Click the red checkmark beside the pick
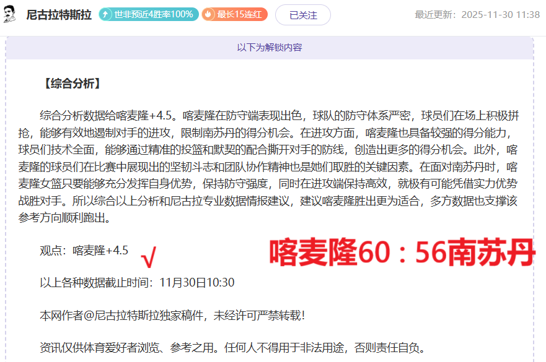The image size is (546, 362). 149,254
